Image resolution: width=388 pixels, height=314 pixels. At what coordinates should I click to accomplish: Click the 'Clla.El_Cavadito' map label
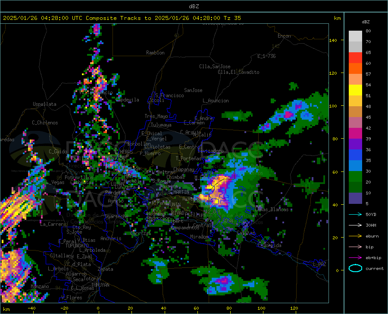tap(238, 72)
